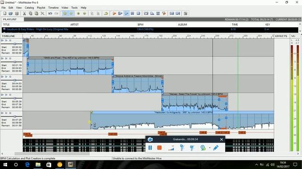Click the New playlist toolbar icon
Screen dimensions: 302x169
(5, 14)
